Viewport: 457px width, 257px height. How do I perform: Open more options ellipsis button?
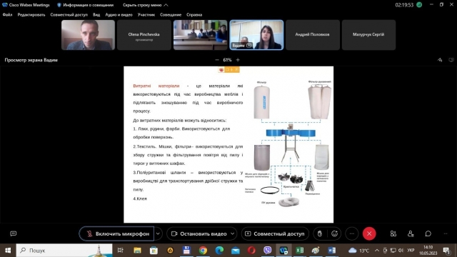tap(352, 233)
